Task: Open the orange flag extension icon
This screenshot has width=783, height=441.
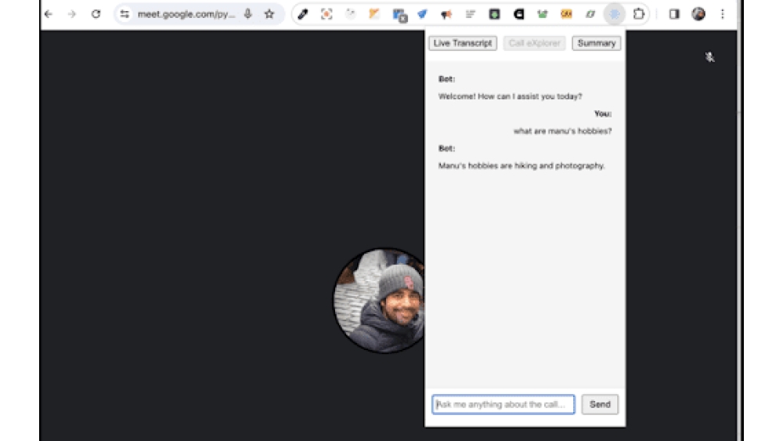Action: [x=374, y=14]
